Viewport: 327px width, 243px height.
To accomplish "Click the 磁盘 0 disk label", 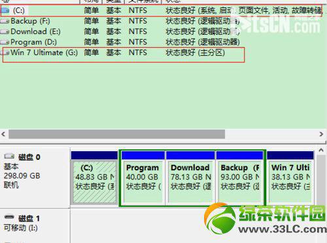I will point(29,157).
